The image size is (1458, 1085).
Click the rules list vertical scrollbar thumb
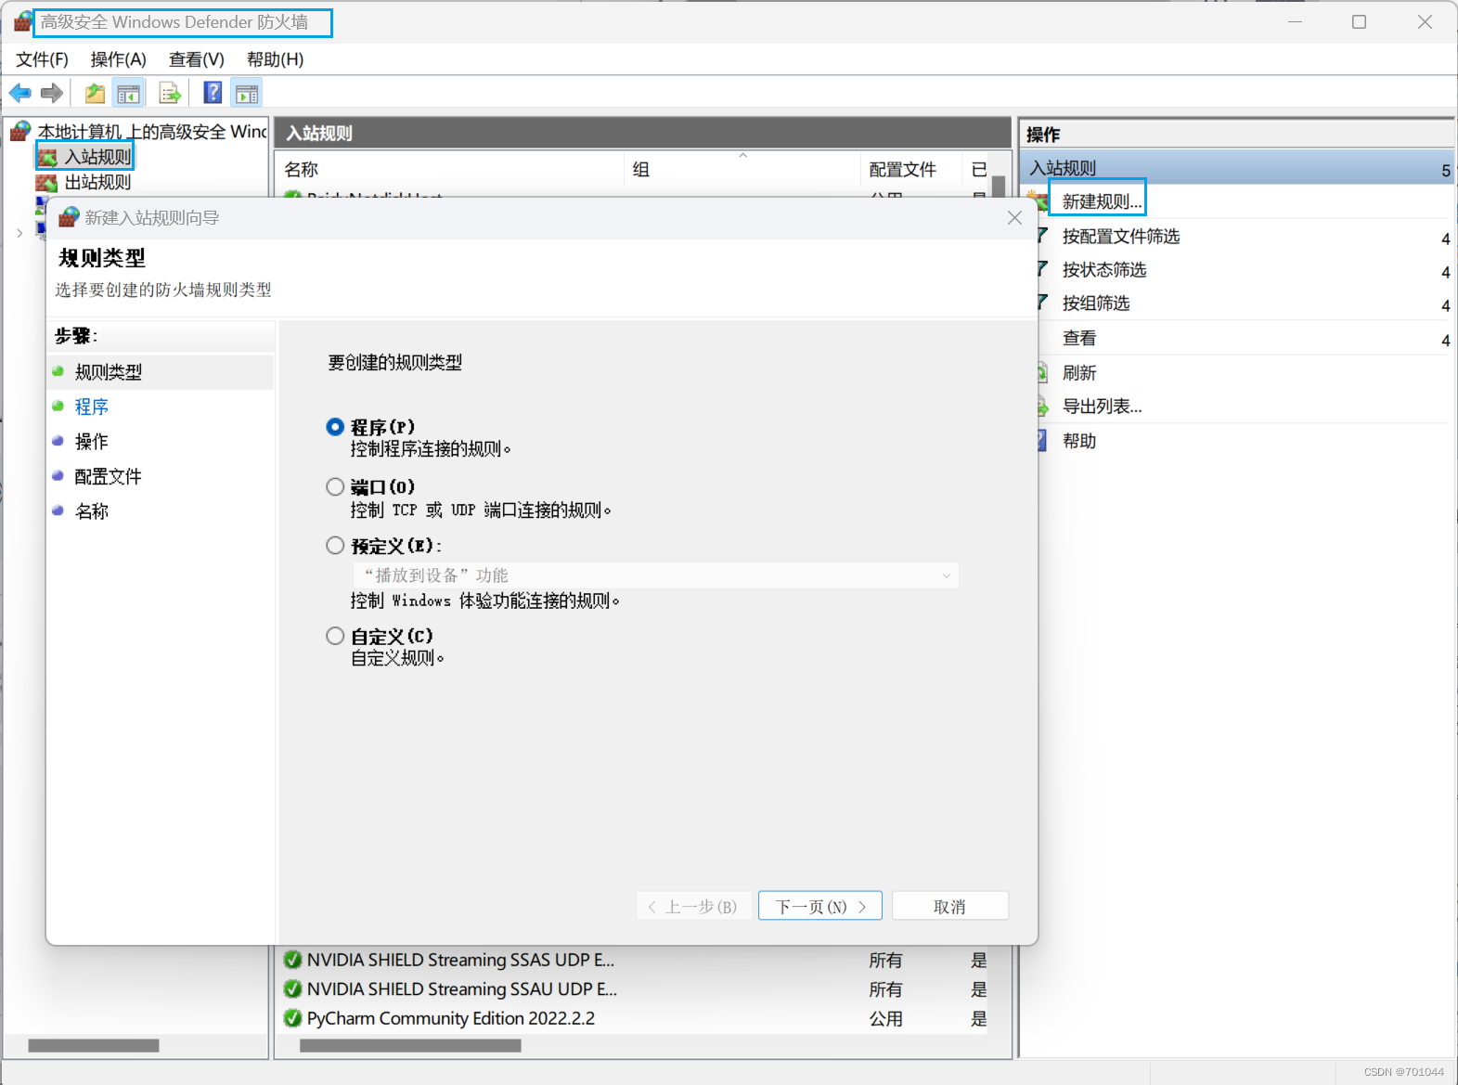point(999,185)
